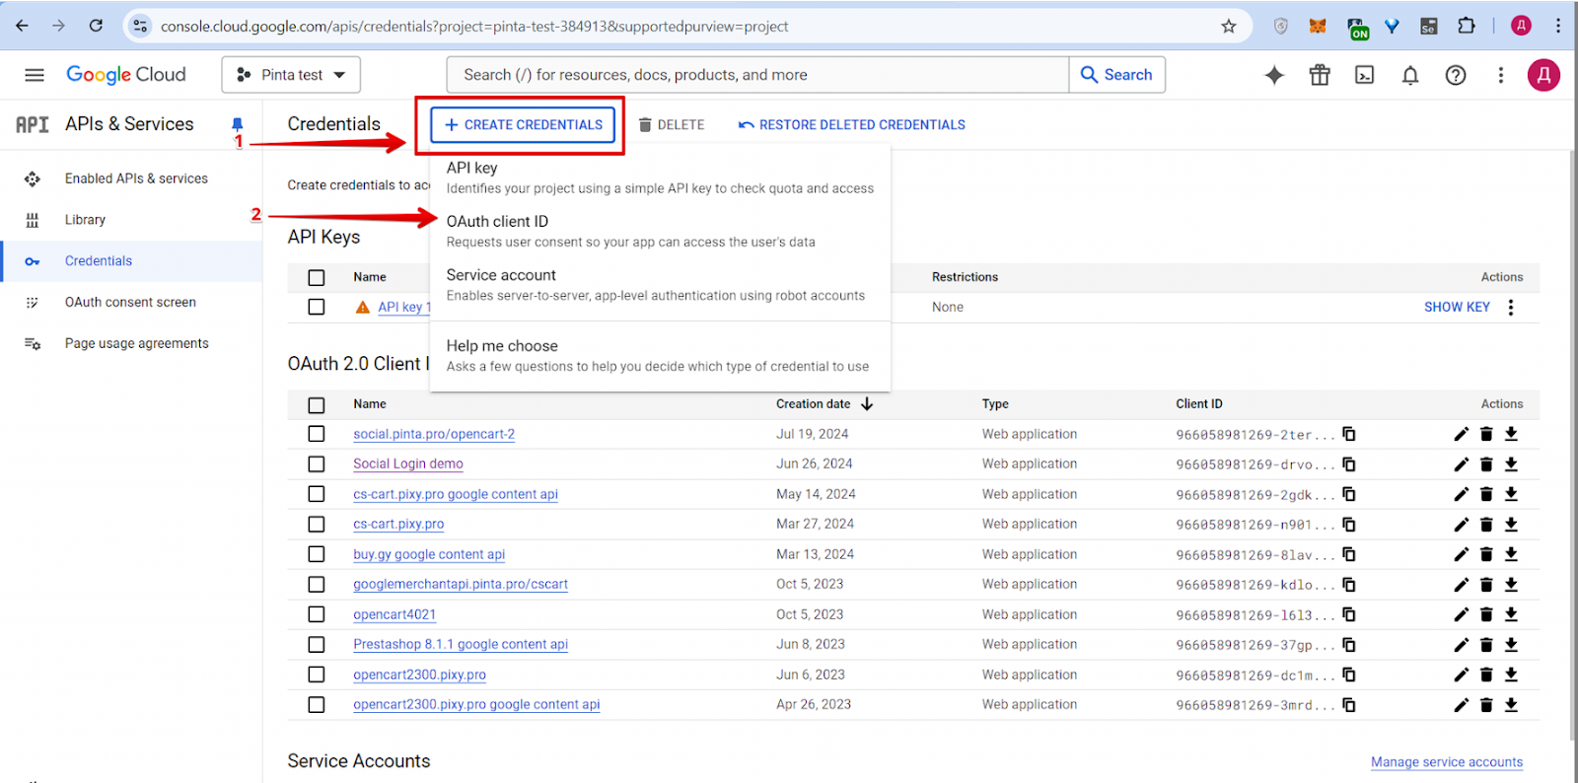The image size is (1578, 783).
Task: Click the CREATE CREDENTIALS button
Action: tap(523, 125)
